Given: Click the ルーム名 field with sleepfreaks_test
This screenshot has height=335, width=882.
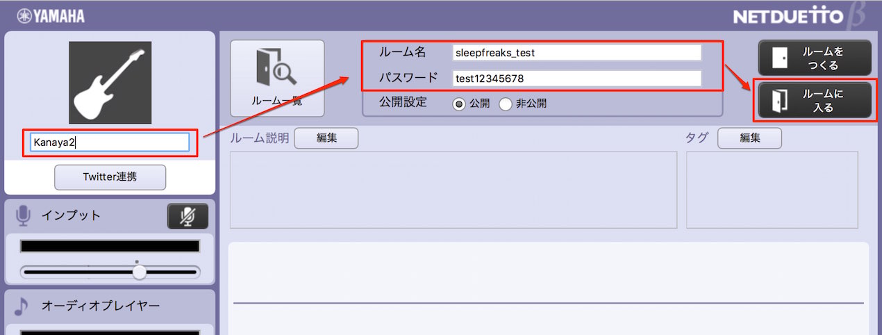Looking at the screenshot, I should click(x=576, y=53).
